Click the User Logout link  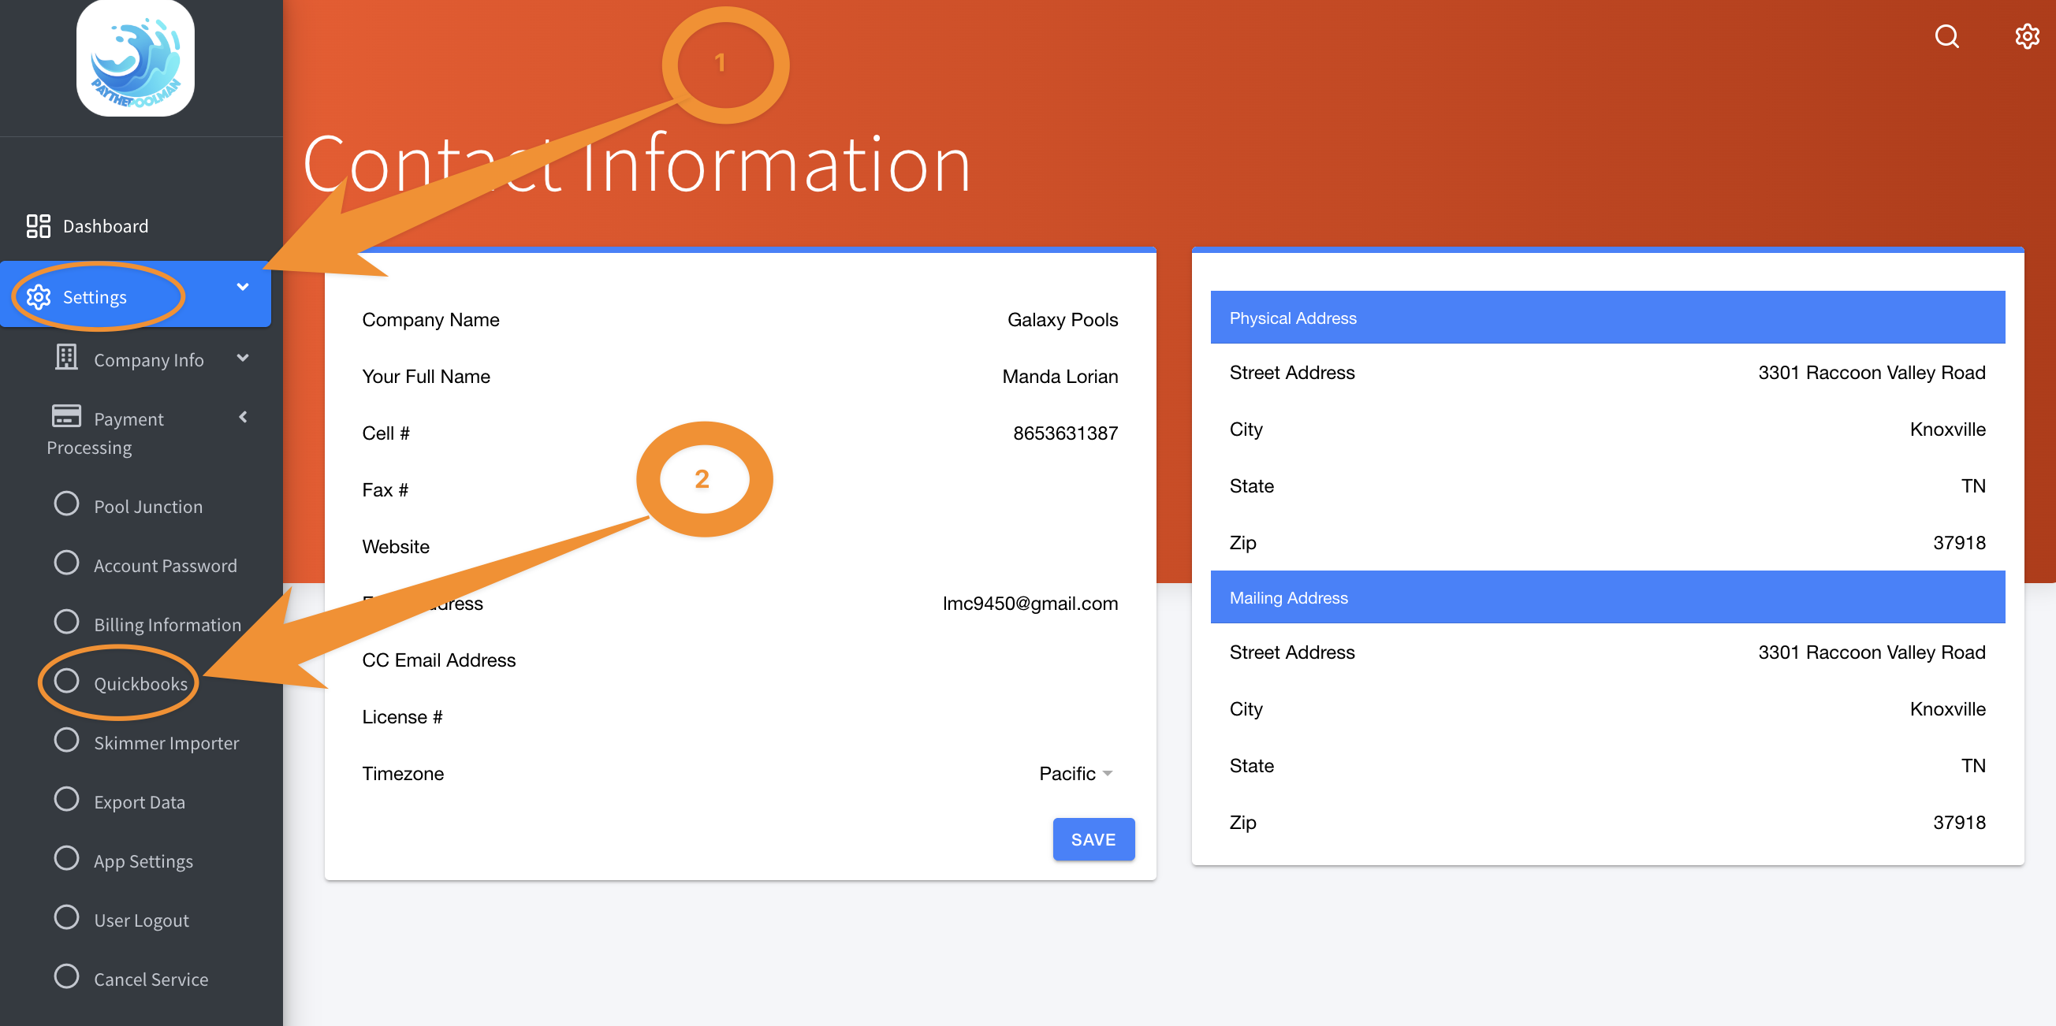point(141,920)
